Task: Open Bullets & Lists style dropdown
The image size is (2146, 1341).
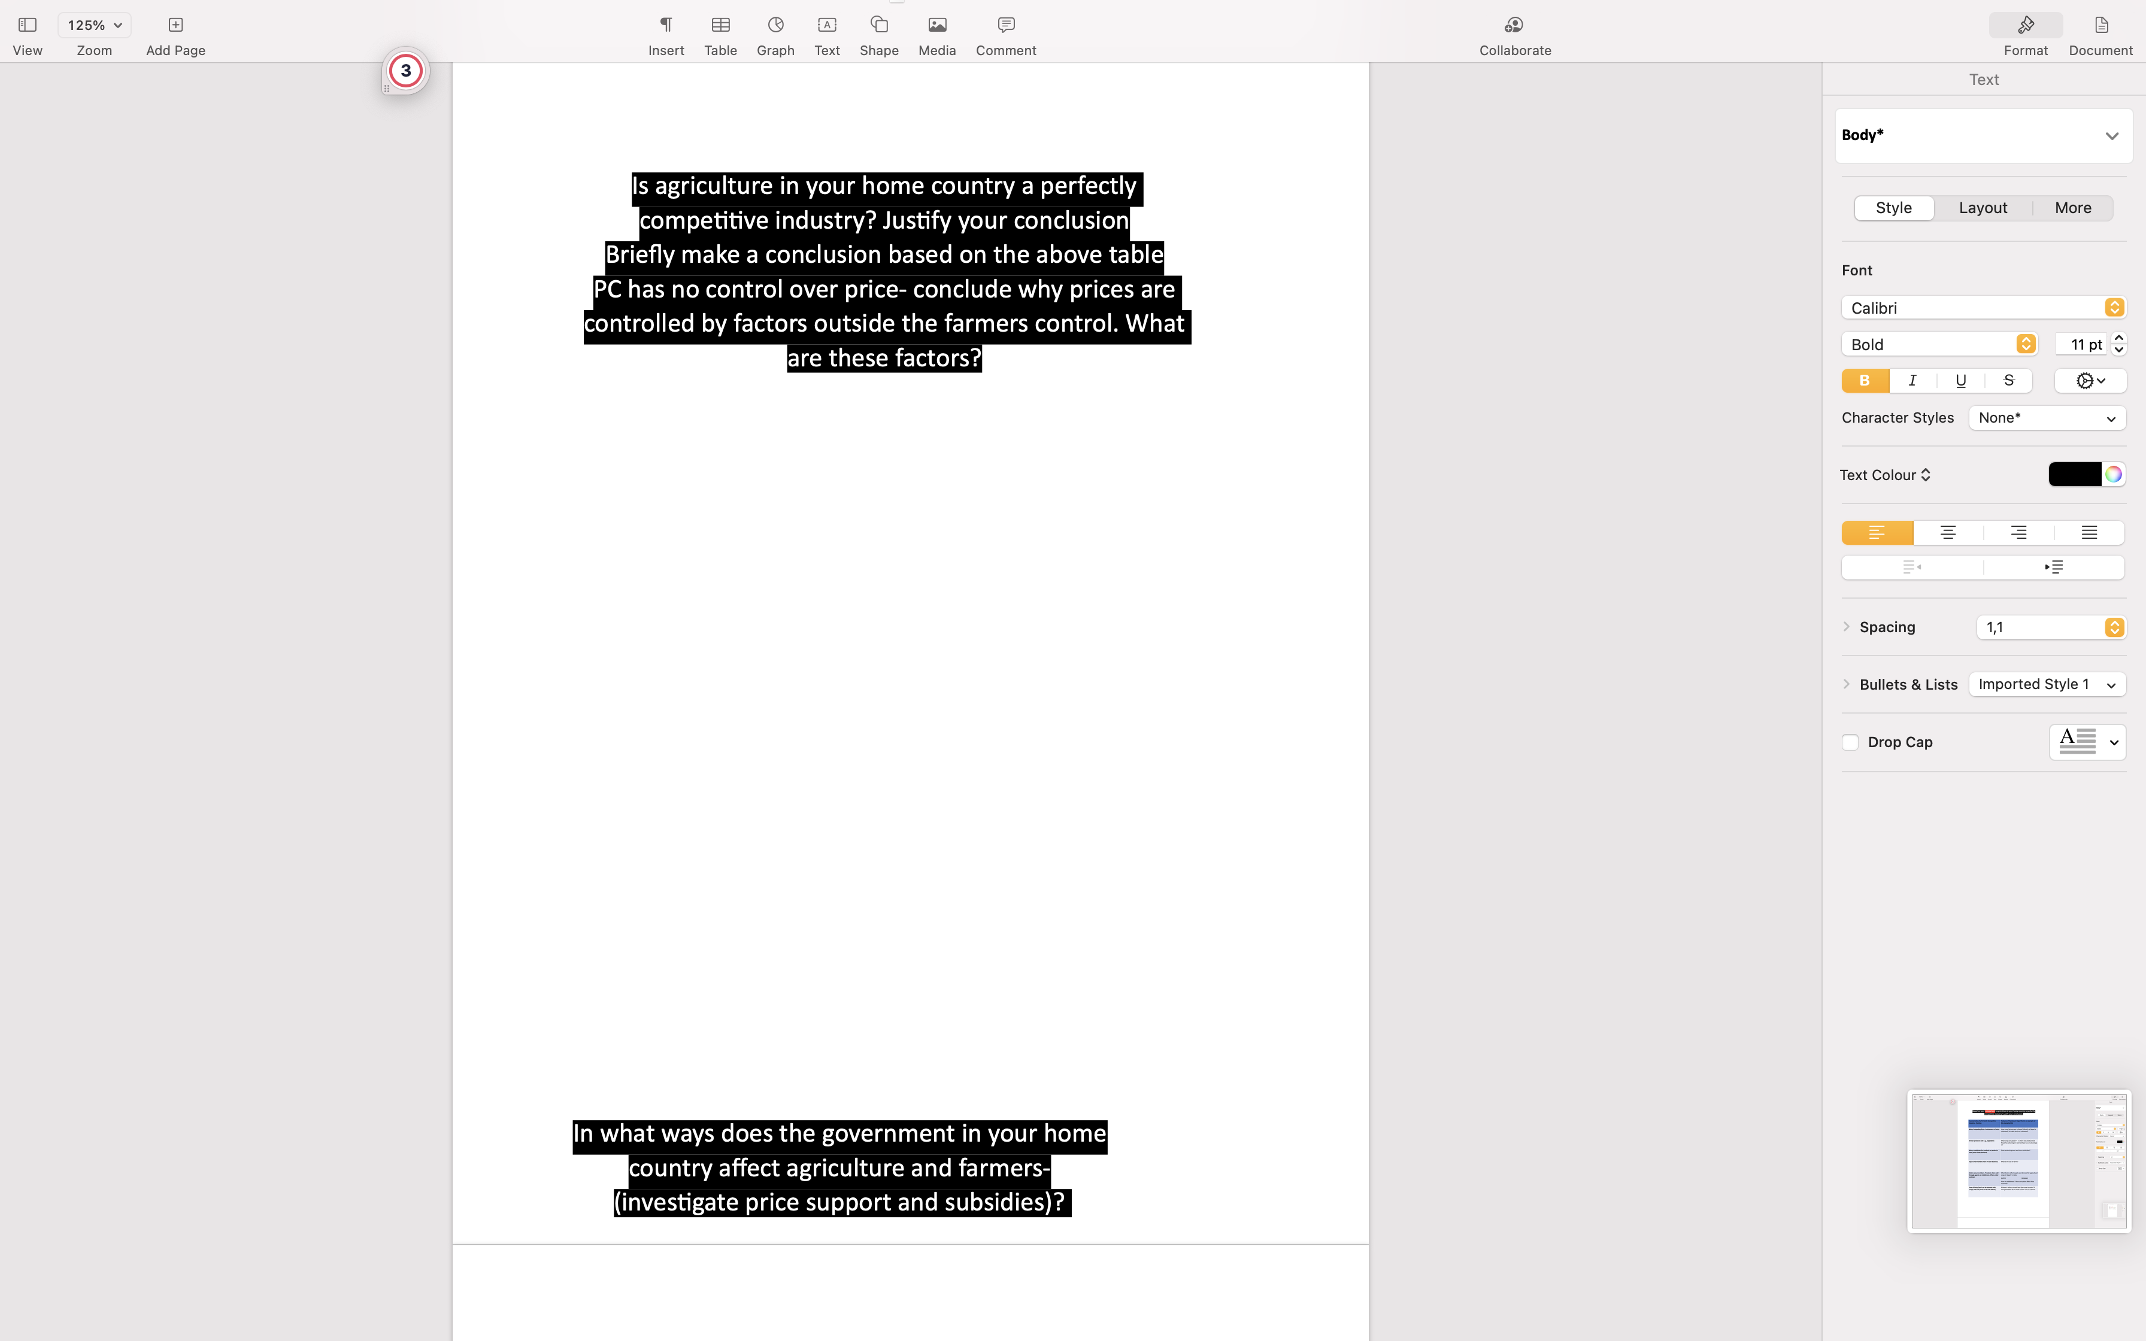Action: tap(2047, 685)
